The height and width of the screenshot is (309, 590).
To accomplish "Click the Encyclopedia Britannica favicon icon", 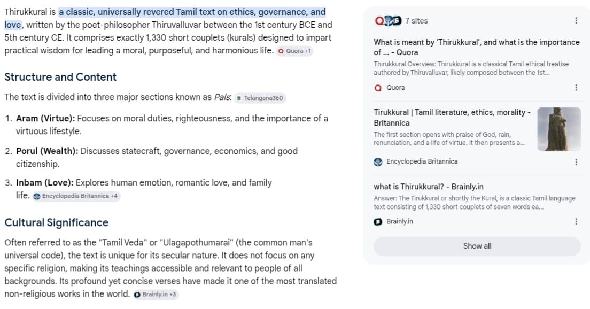I will 378,162.
